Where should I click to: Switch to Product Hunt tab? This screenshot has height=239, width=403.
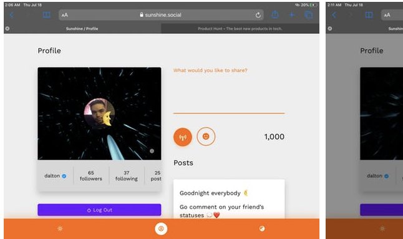[240, 29]
